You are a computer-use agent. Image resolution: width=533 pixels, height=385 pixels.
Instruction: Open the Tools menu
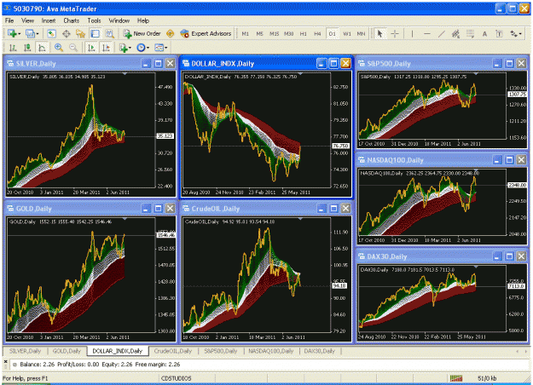coord(94,20)
